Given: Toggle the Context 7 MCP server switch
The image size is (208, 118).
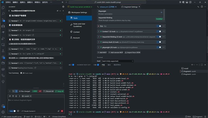Looking at the screenshot, I should [x=159, y=31].
